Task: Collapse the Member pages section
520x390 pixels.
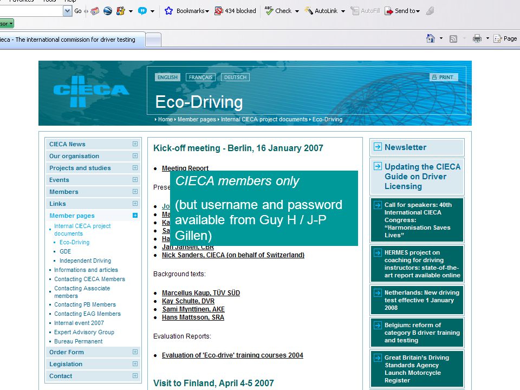Action: point(135,216)
